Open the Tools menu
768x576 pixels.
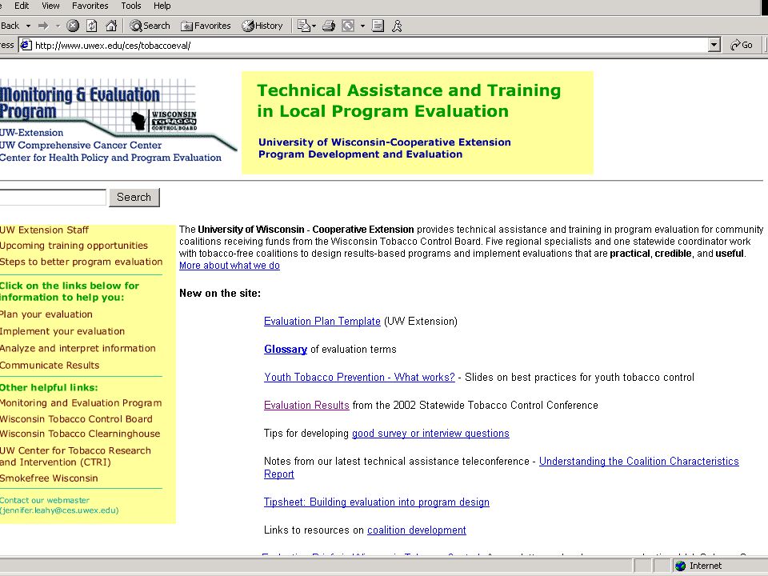[x=130, y=6]
